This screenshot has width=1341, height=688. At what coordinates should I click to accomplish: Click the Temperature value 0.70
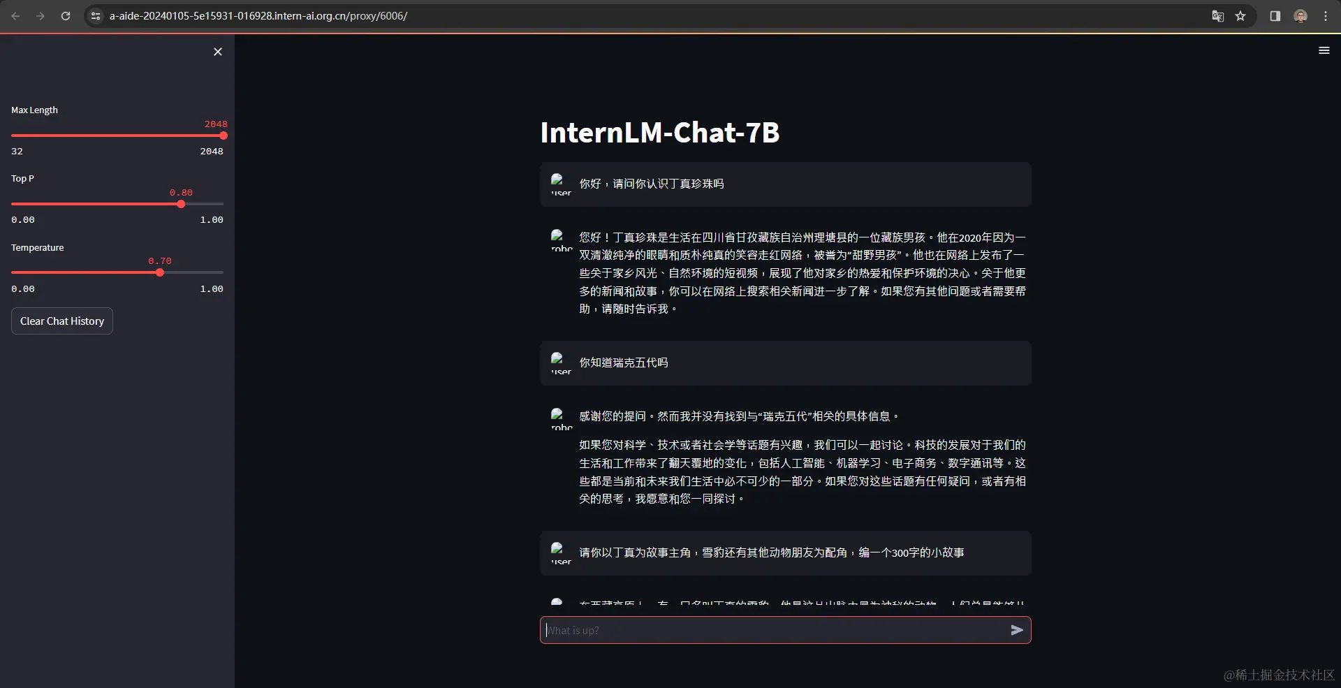160,261
